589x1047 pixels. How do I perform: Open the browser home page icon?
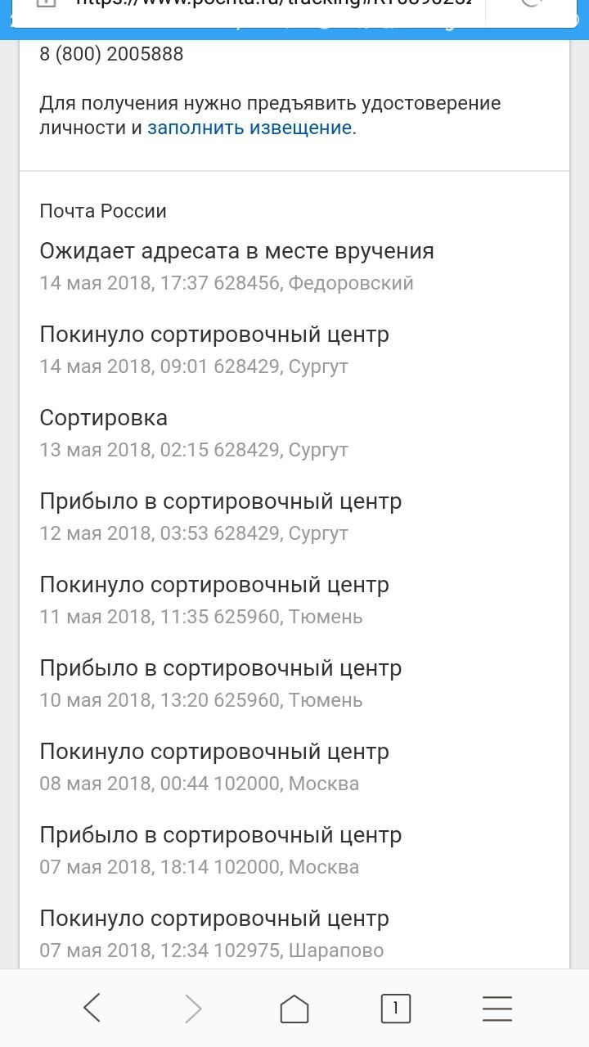pos(294,1009)
